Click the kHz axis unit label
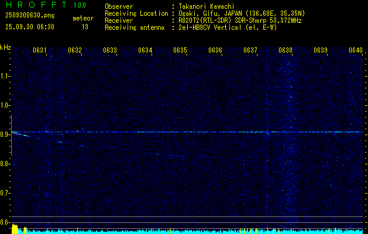 [5, 47]
